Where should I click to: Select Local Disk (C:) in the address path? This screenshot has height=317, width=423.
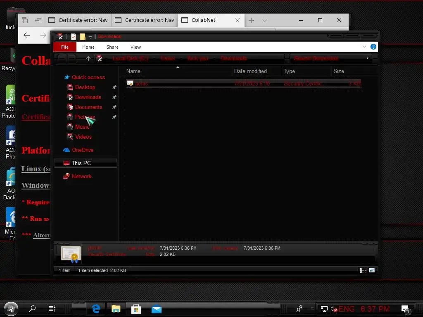click(130, 58)
